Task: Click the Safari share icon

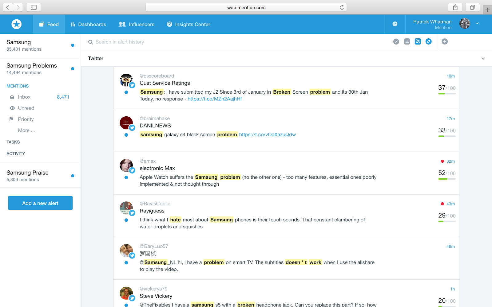Action: pos(455,7)
